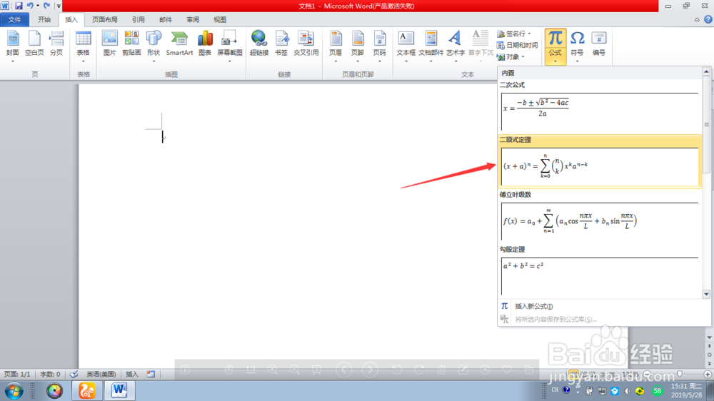Viewport: 714px width, 401px height.
Task: Open the Undo history dropdown arrow
Action: (38, 6)
